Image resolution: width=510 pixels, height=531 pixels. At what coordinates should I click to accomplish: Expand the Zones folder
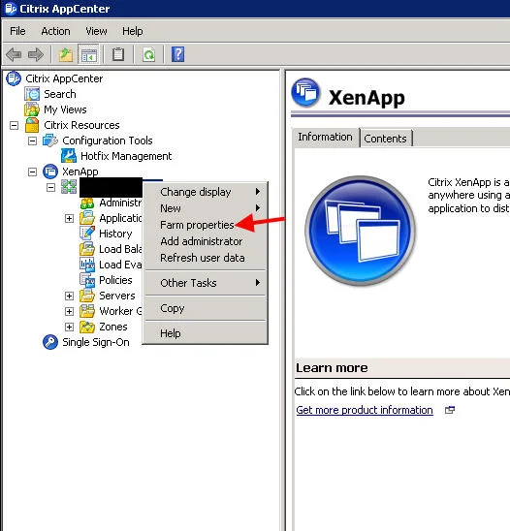69,327
